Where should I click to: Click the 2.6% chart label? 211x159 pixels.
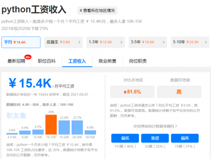click(12, 130)
